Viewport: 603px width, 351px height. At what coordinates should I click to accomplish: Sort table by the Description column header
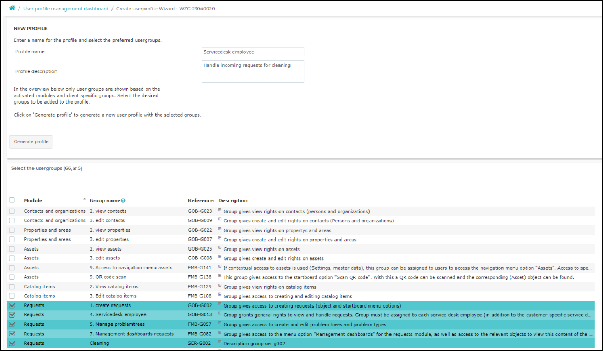232,201
